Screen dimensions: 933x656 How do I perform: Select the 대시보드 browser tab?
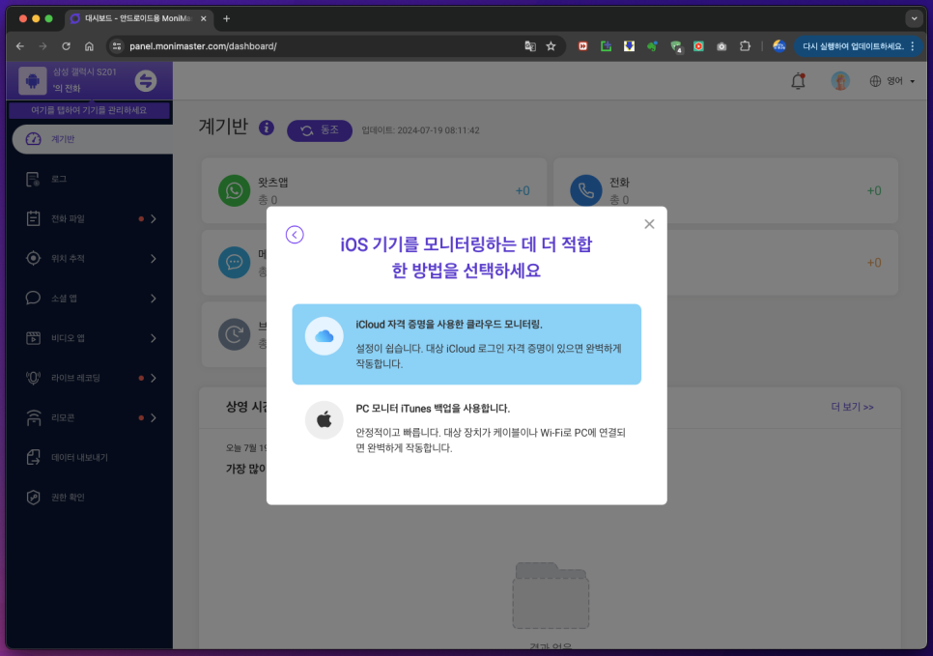pyautogui.click(x=138, y=18)
